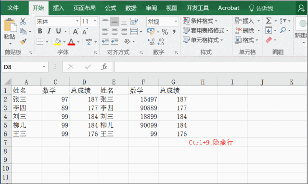
Task: Click the Format Painter brush icon
Action: (x=23, y=41)
